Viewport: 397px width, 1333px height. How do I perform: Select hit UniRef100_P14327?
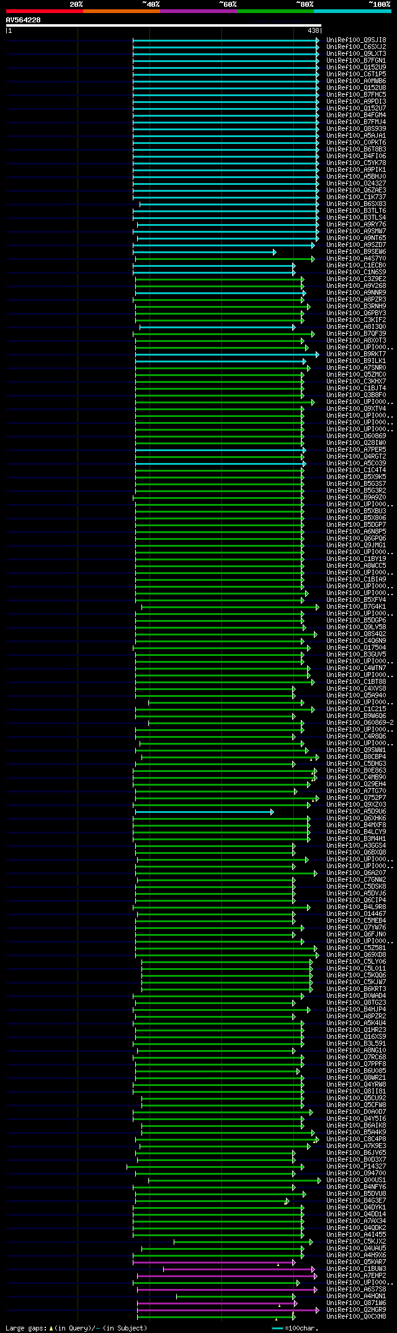tap(356, 1166)
